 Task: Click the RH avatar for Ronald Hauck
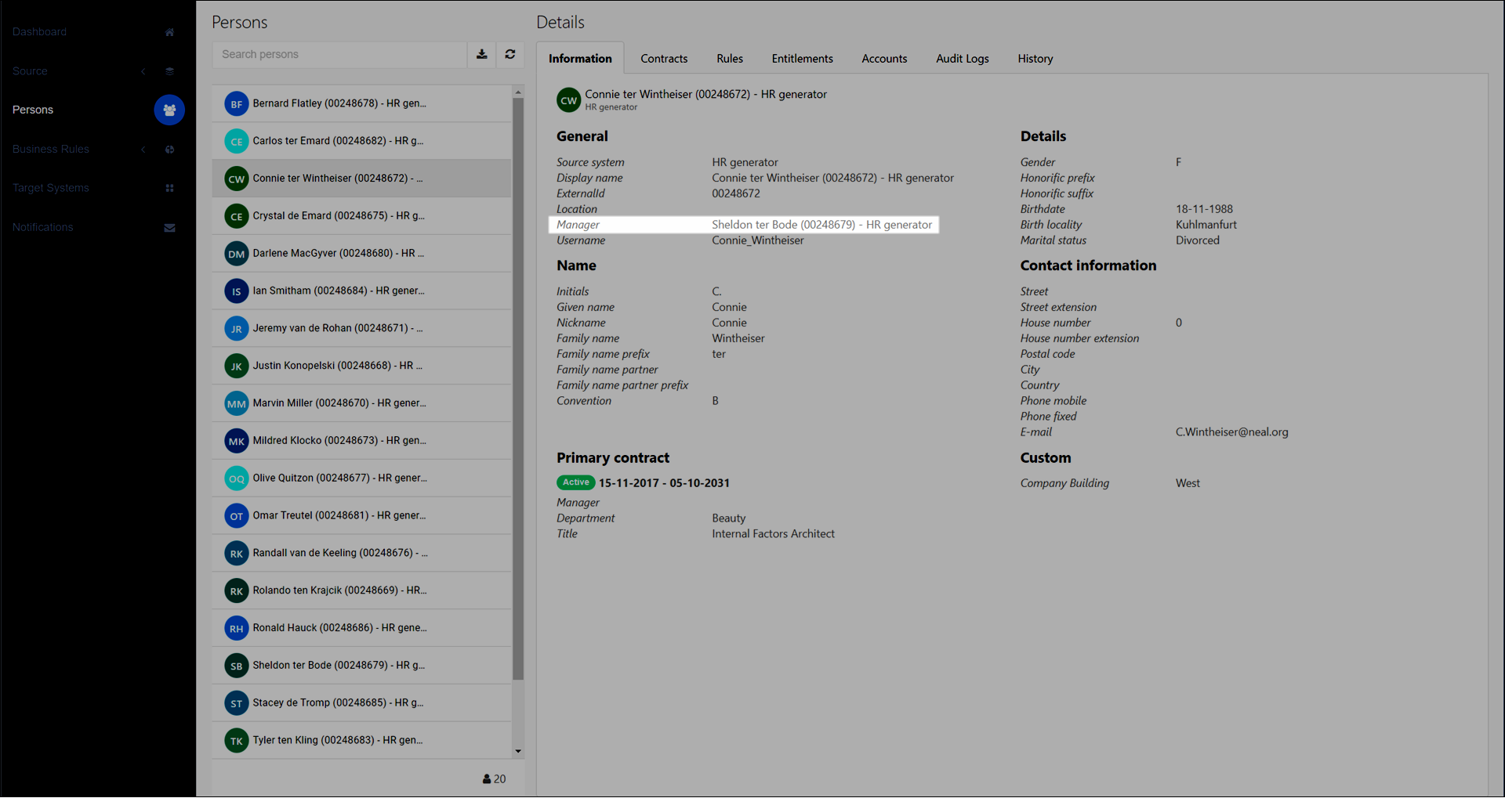point(236,628)
